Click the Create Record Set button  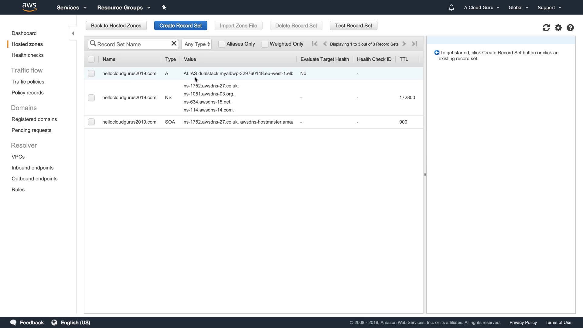(180, 26)
